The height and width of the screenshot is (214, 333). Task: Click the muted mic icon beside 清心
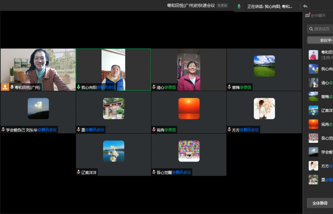[154, 87]
